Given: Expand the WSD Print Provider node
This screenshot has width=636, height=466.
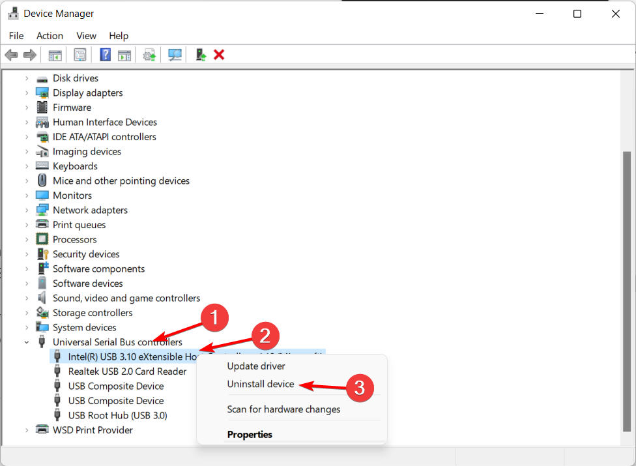Looking at the screenshot, I should point(27,430).
